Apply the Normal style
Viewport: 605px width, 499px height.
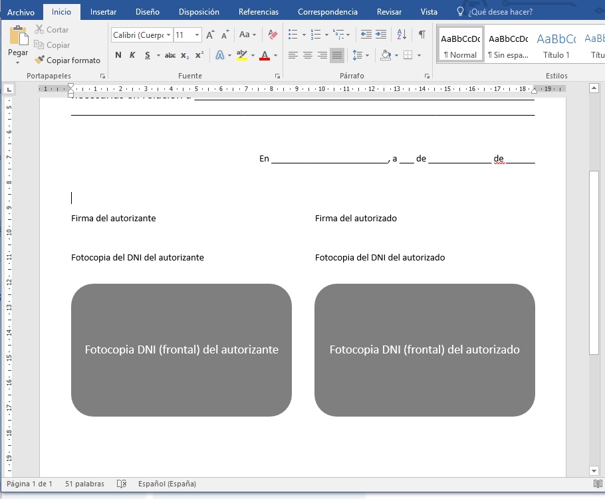coord(460,45)
